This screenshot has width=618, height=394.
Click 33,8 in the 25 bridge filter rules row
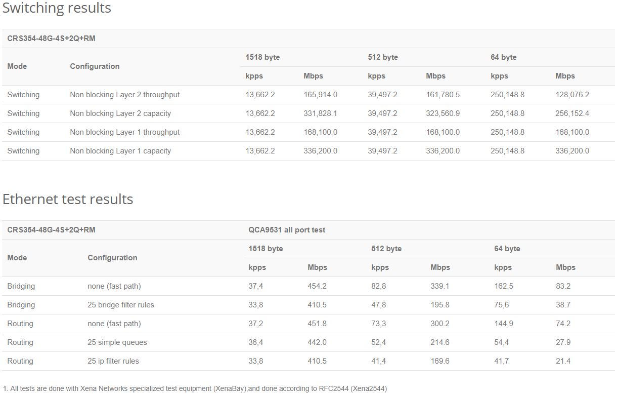(255, 305)
